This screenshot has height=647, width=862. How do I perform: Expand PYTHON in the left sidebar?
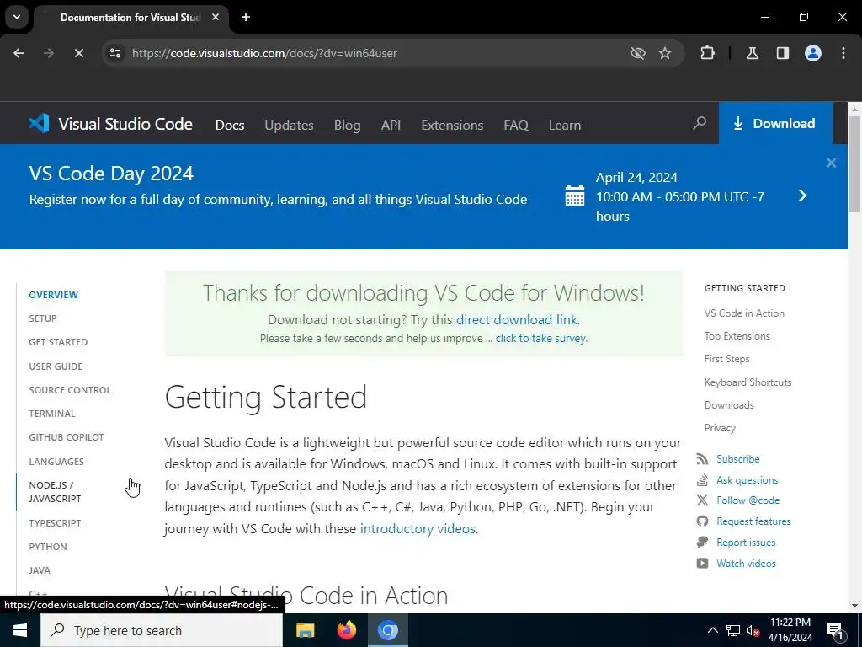click(48, 547)
